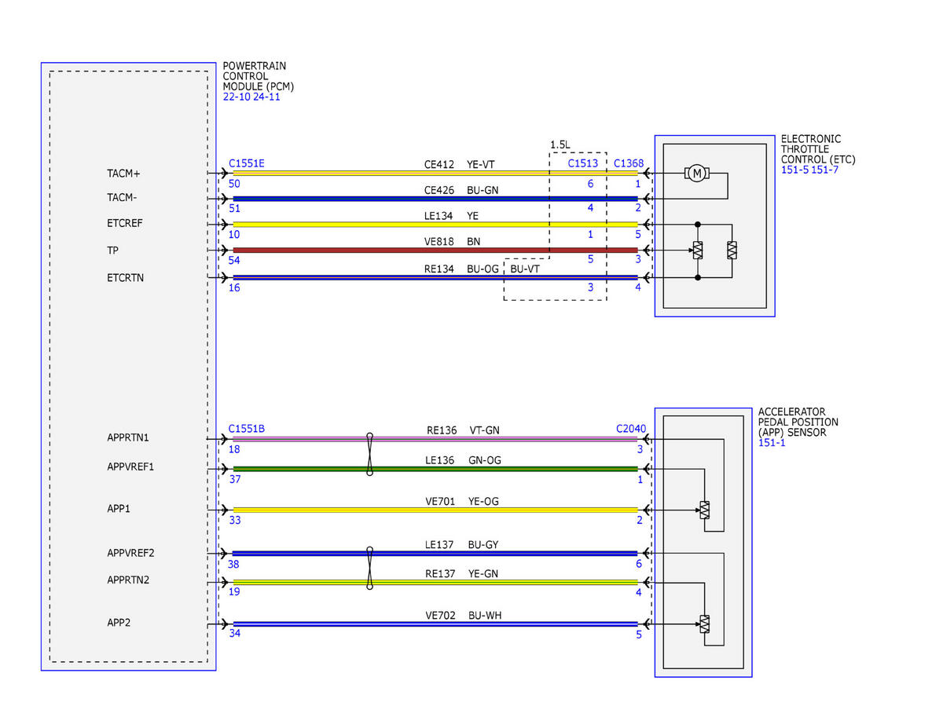Click the Powertrain Control Module (PCM) title

(259, 76)
